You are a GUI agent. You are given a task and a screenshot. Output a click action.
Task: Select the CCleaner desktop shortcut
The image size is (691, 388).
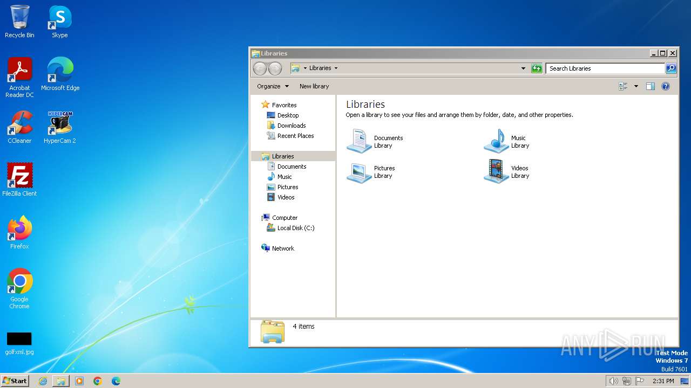(19, 127)
